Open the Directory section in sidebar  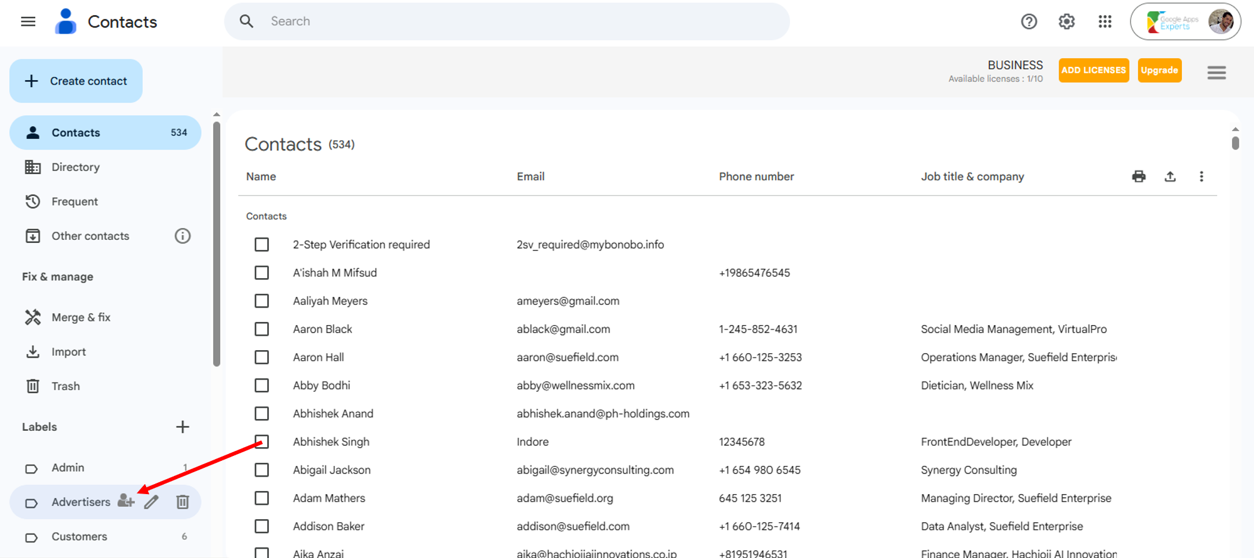point(75,167)
